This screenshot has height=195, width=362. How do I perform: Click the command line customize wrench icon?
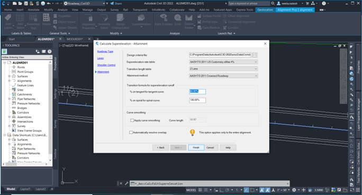pos(126,183)
